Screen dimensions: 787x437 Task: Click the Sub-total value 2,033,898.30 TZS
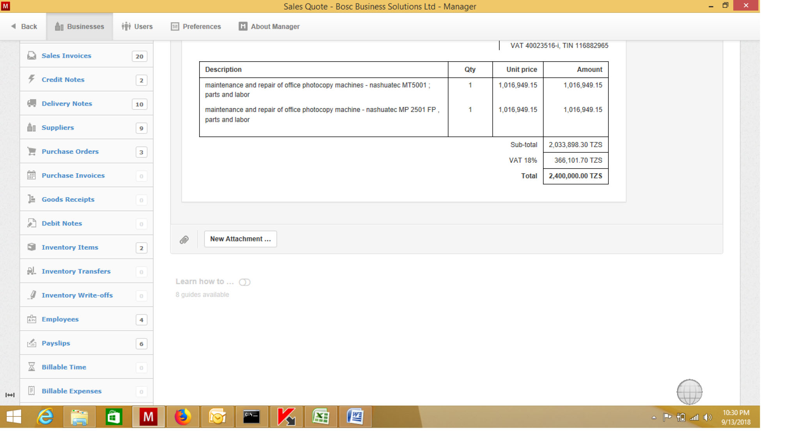point(575,145)
